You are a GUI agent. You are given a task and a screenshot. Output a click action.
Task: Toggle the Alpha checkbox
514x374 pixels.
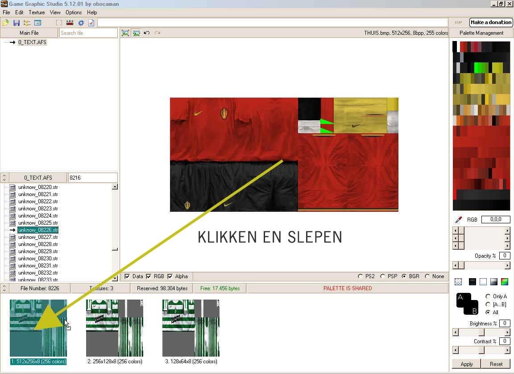pyautogui.click(x=170, y=276)
